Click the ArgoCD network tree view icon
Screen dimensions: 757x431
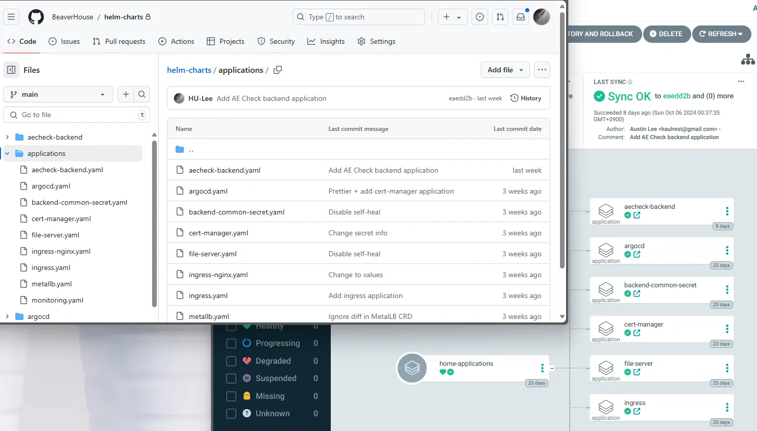click(747, 59)
